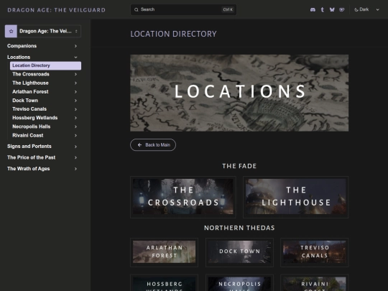Open The Crossroads location card

point(183,197)
